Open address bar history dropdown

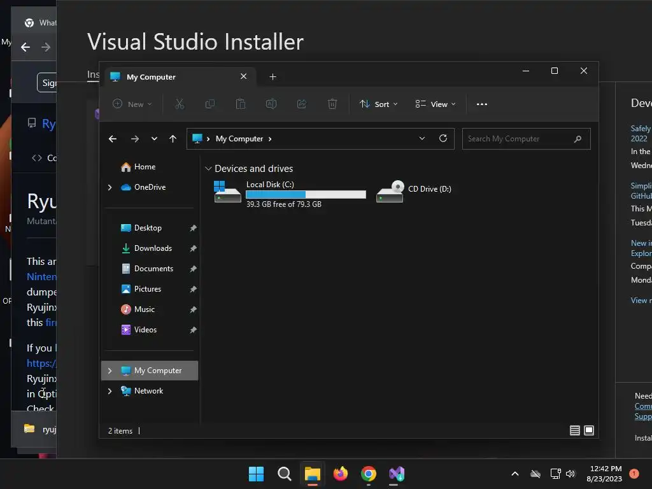[422, 138]
